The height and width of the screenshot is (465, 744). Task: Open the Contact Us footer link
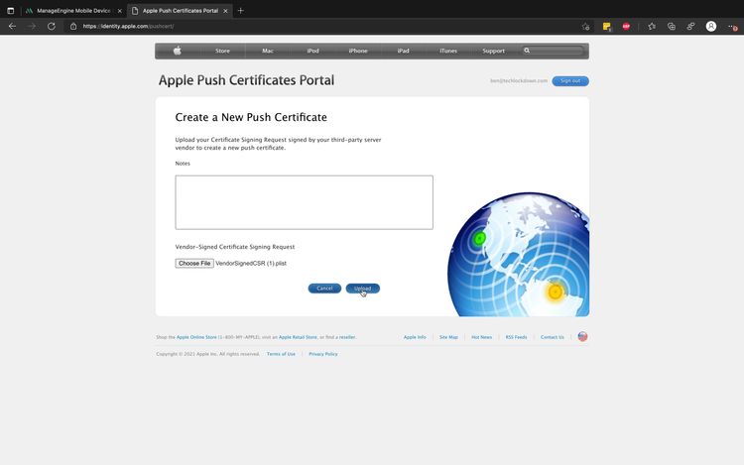pyautogui.click(x=553, y=337)
